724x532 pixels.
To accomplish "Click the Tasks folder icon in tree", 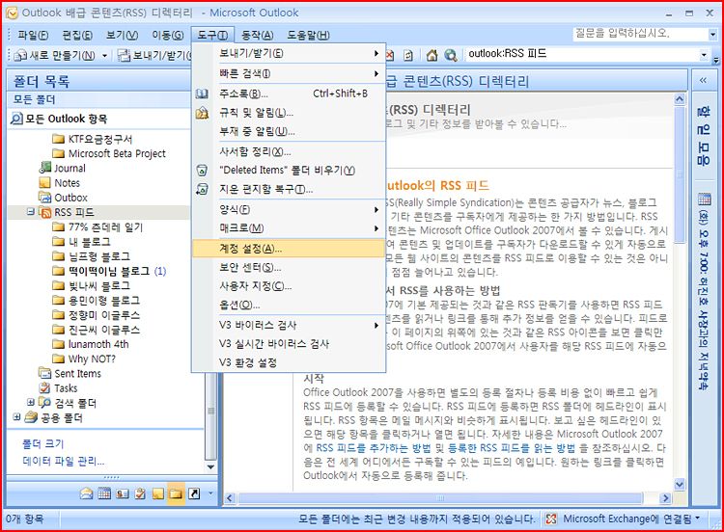I will pyautogui.click(x=45, y=388).
